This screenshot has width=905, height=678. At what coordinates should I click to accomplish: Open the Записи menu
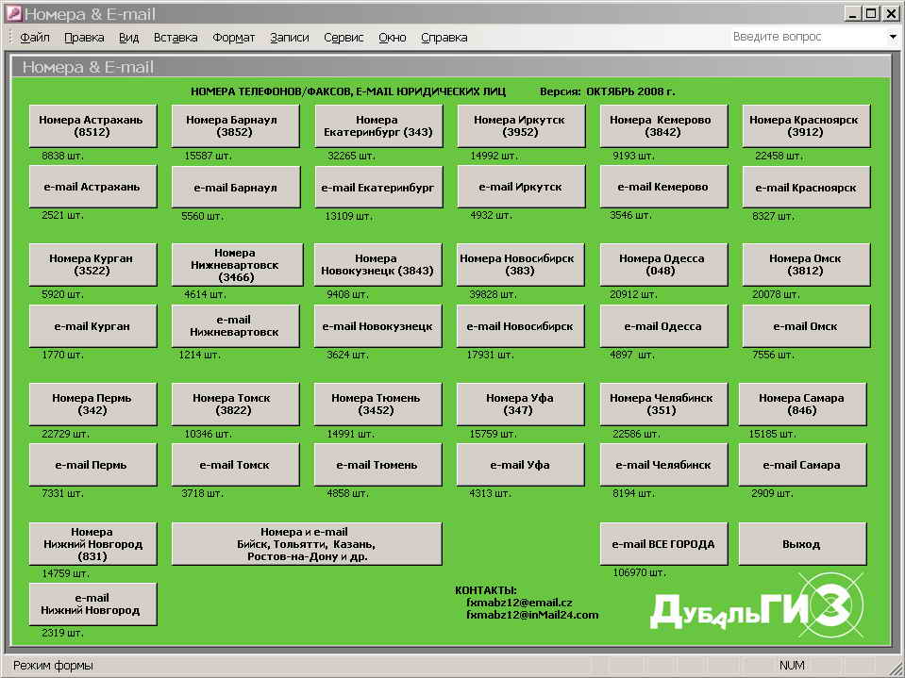click(x=289, y=38)
